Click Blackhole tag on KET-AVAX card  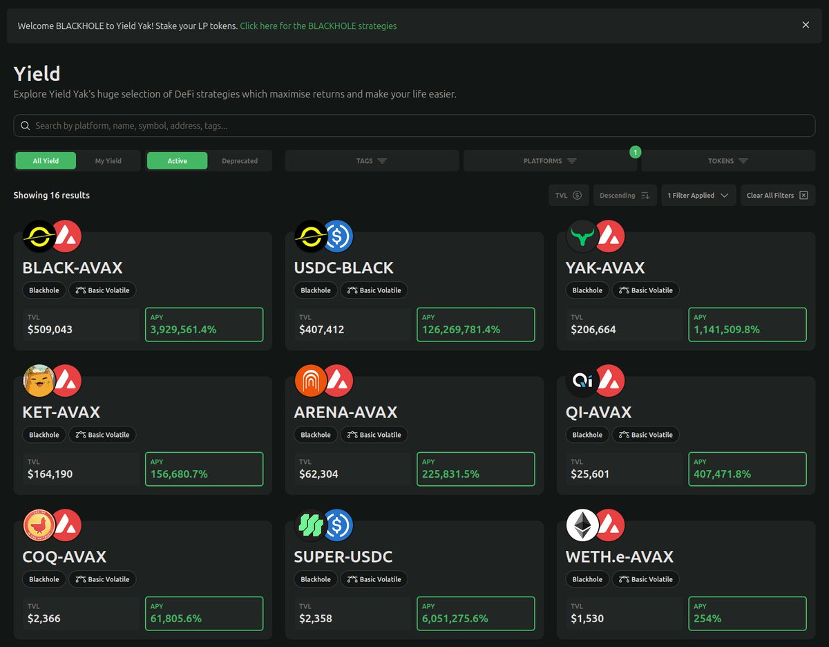[44, 435]
